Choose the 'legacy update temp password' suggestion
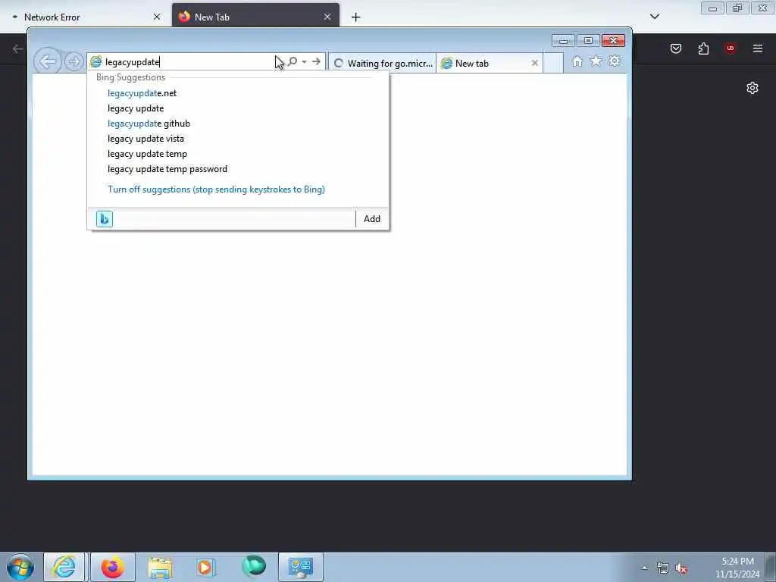Image resolution: width=776 pixels, height=582 pixels. 167,169
